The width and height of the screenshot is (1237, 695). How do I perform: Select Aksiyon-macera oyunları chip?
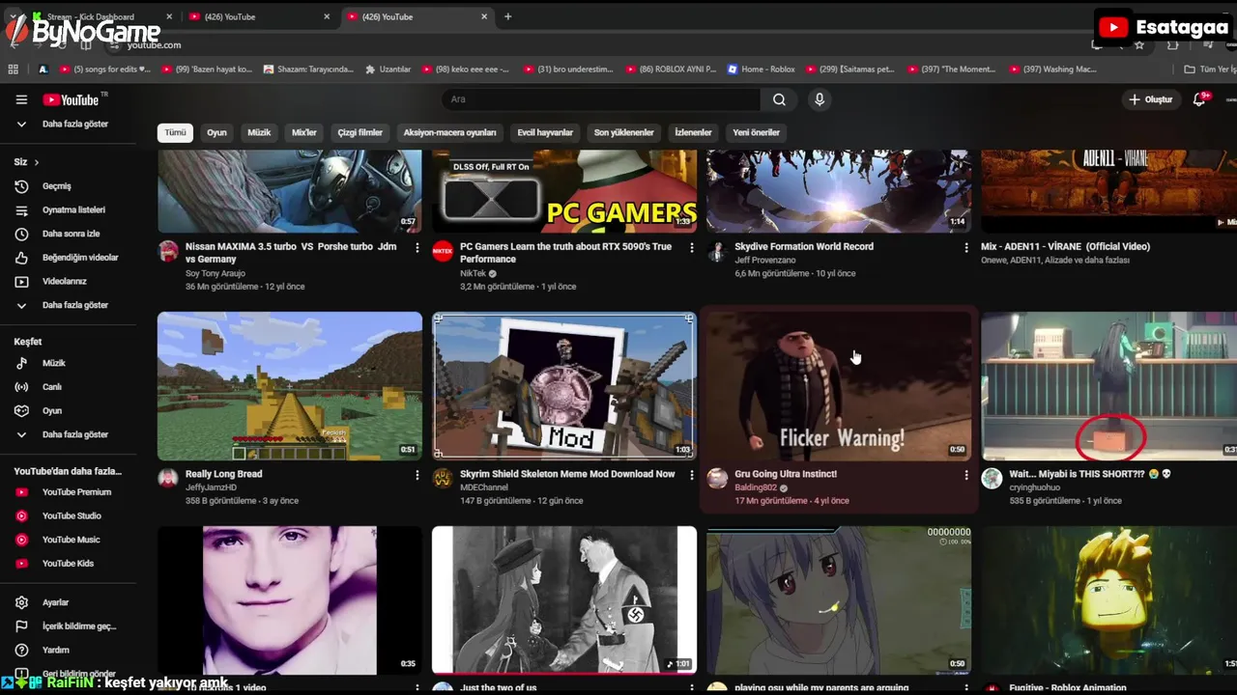pos(449,132)
